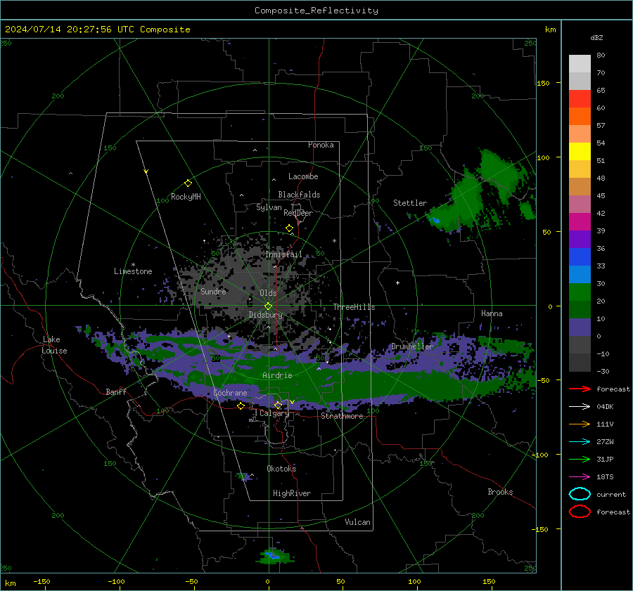Image resolution: width=633 pixels, height=591 pixels.
Task: Click the Calgary label
Action: tap(274, 413)
